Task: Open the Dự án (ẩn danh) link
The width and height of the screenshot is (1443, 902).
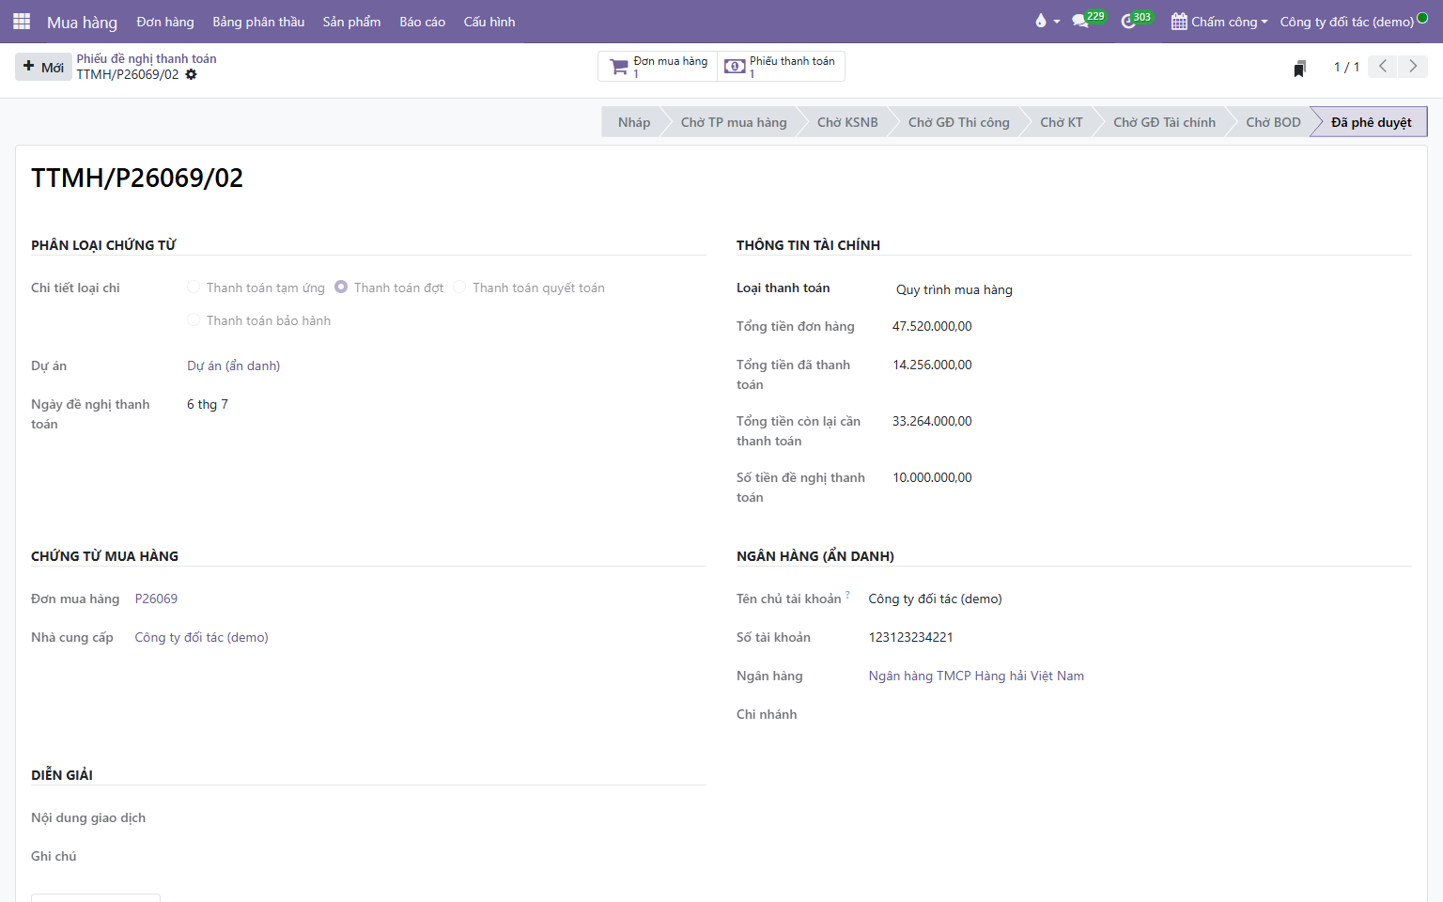Action: [233, 365]
